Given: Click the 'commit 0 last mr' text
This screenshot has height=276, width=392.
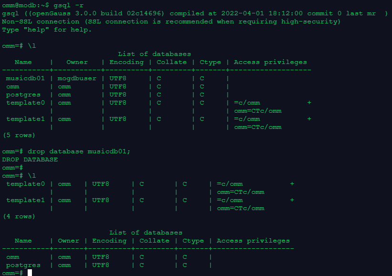Looking at the screenshot, I should [341, 13].
